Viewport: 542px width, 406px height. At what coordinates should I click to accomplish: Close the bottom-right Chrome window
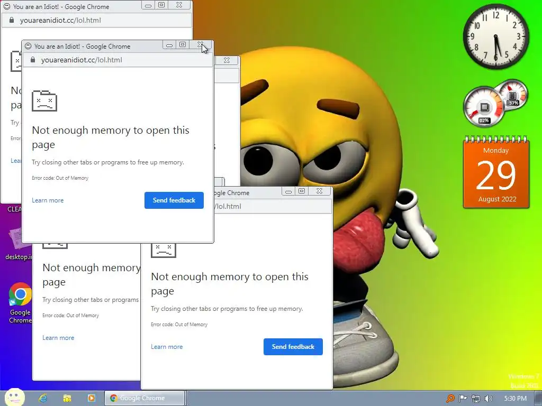tap(319, 191)
